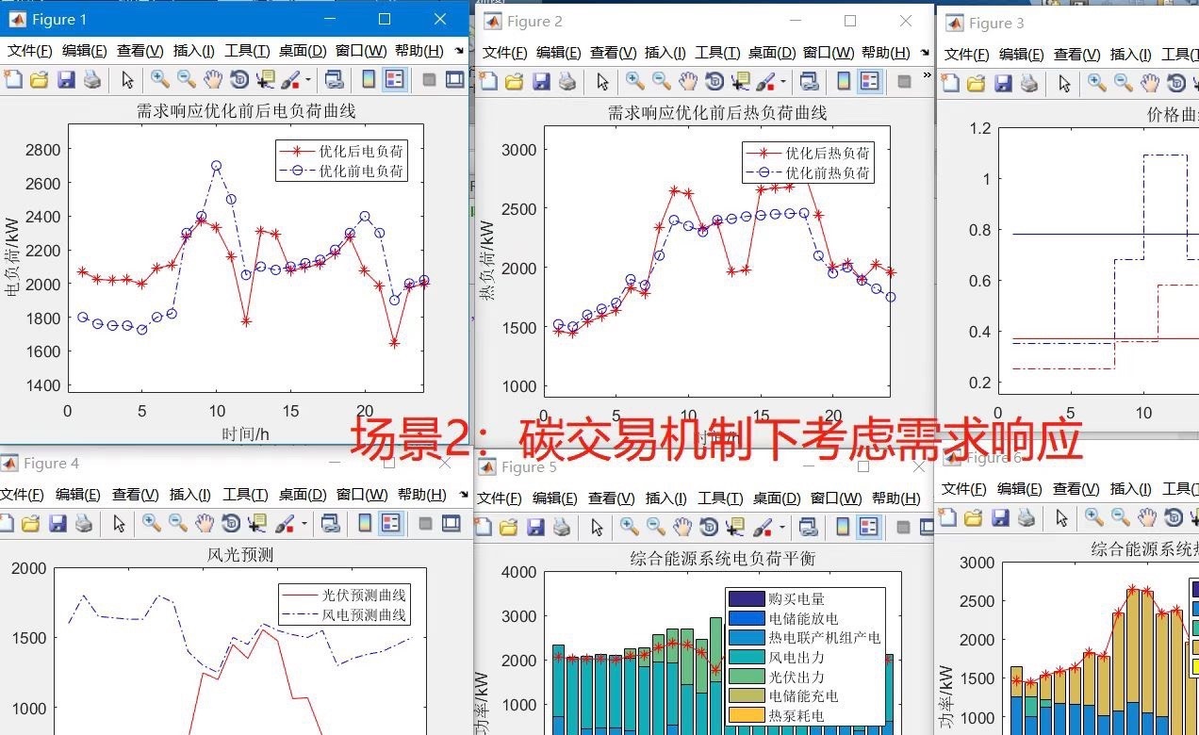Click 风电预测曲线 legend entry in Figure 4

pyautogui.click(x=364, y=614)
